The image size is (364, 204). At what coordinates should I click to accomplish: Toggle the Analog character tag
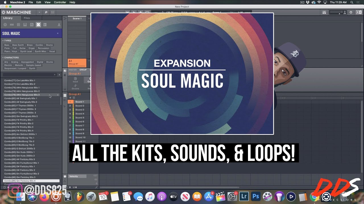15,62
